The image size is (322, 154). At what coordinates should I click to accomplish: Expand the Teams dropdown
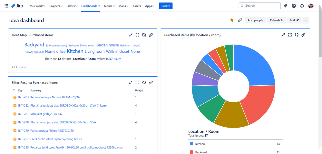[x=110, y=6]
